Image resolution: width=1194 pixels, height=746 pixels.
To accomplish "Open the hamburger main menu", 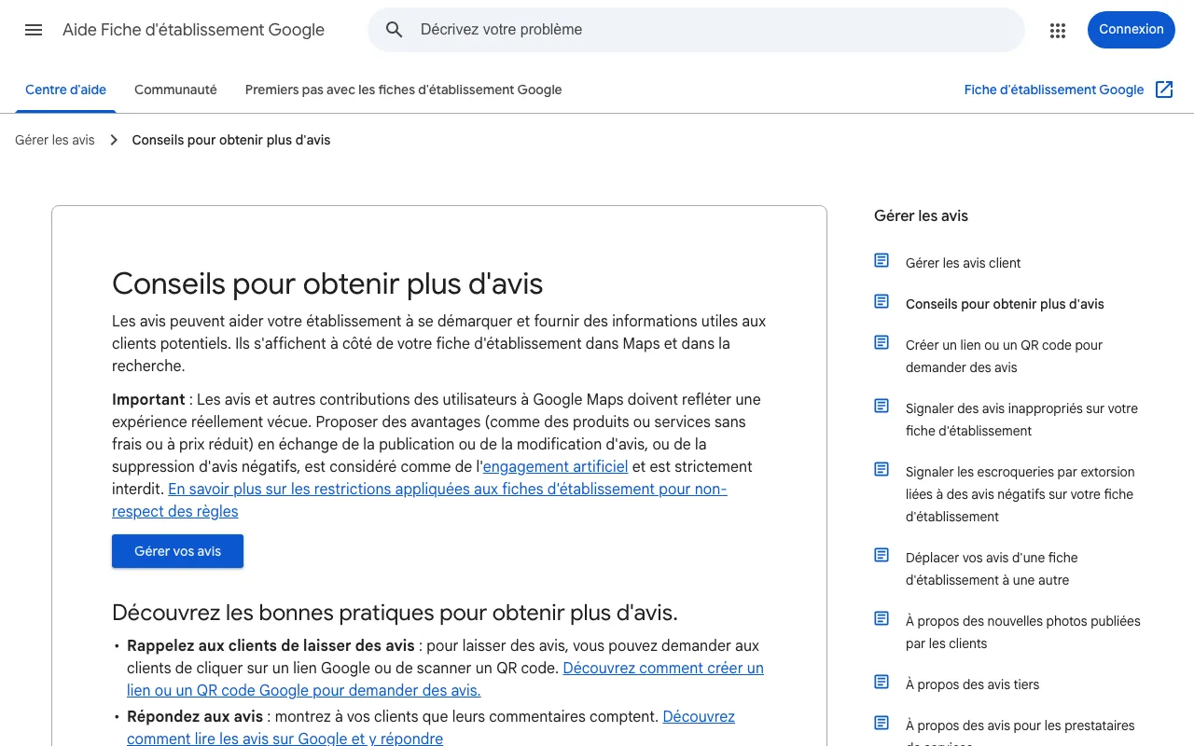I will point(34,30).
